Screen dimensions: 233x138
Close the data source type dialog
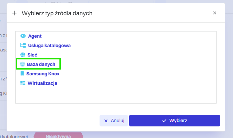[x=214, y=13]
